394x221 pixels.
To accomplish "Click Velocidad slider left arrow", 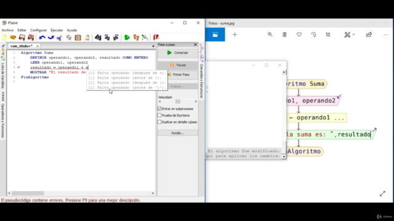I will pos(160,101).
